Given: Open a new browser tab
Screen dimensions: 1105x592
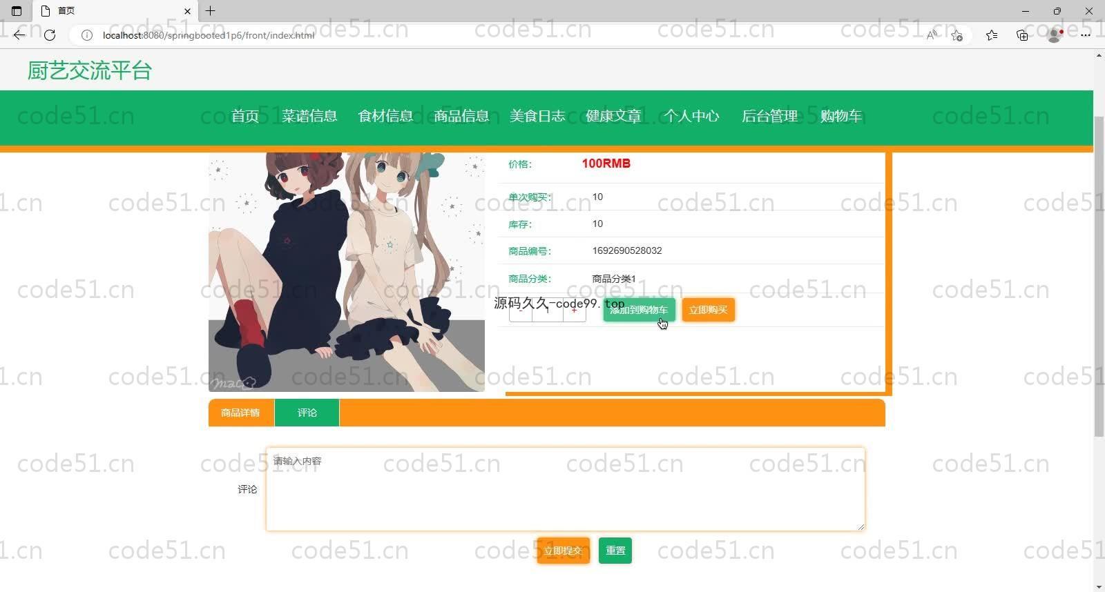Looking at the screenshot, I should coord(211,11).
